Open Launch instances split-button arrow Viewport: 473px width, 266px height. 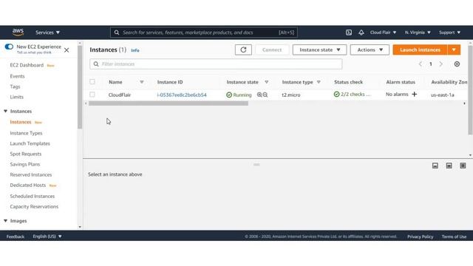[x=454, y=50]
